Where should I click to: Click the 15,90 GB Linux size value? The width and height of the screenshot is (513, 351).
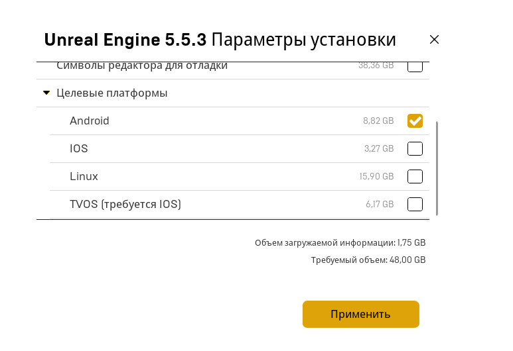click(x=376, y=177)
